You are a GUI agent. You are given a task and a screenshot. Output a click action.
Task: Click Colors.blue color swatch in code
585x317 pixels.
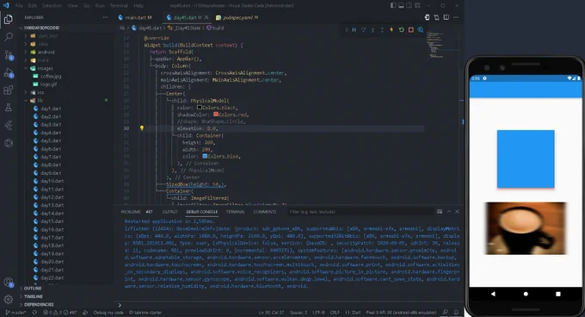(205, 156)
